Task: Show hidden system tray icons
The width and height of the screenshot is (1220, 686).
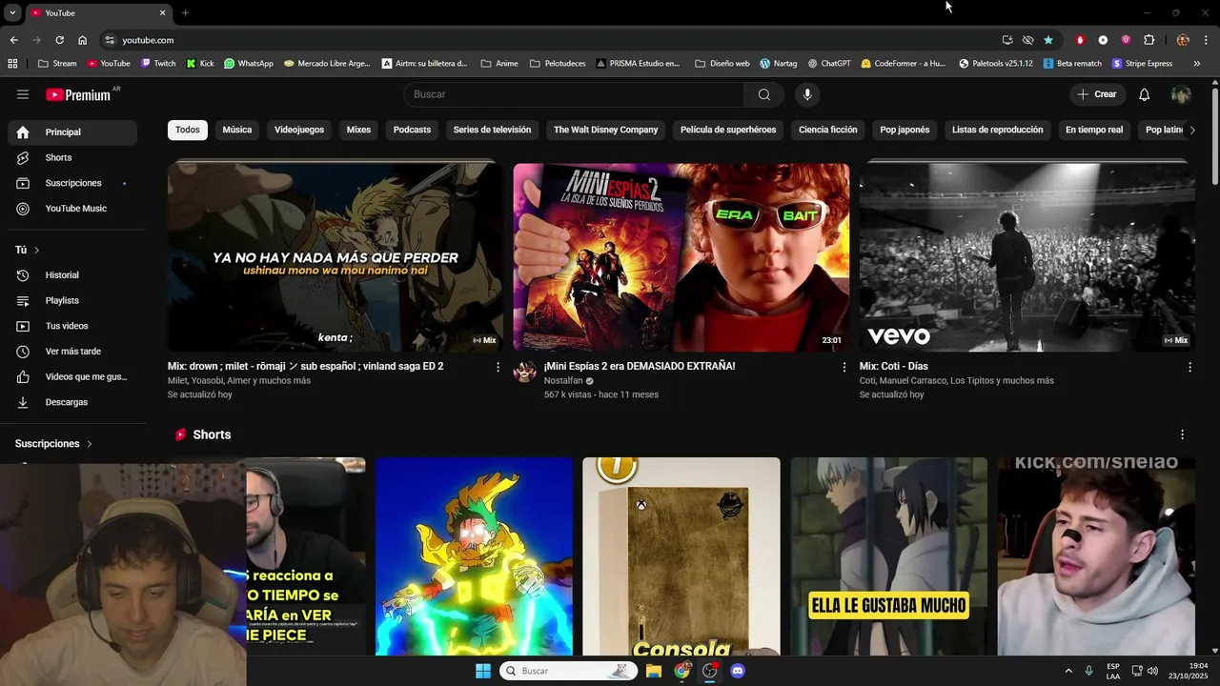Action: 1068,671
